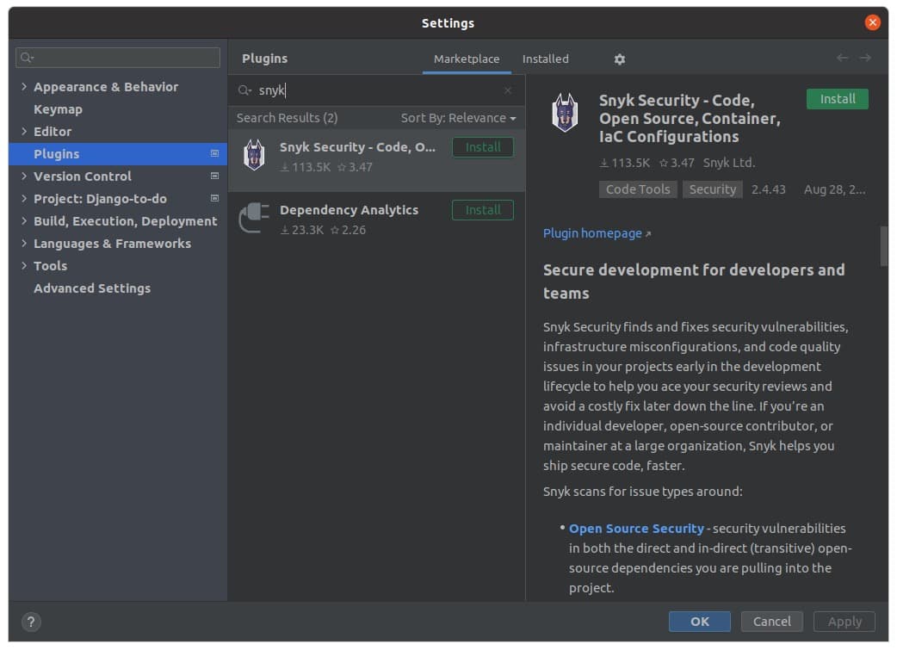Click the help question mark icon
Viewport: 897px width, 650px height.
(x=31, y=622)
